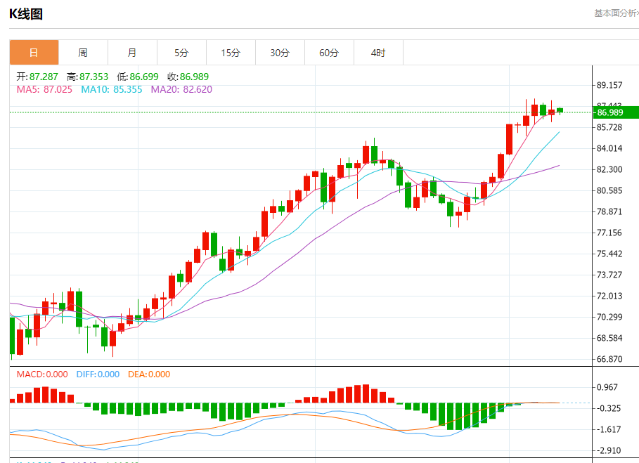Click the MA10: 85.355 indicator label
639x463 pixels.
[112, 89]
